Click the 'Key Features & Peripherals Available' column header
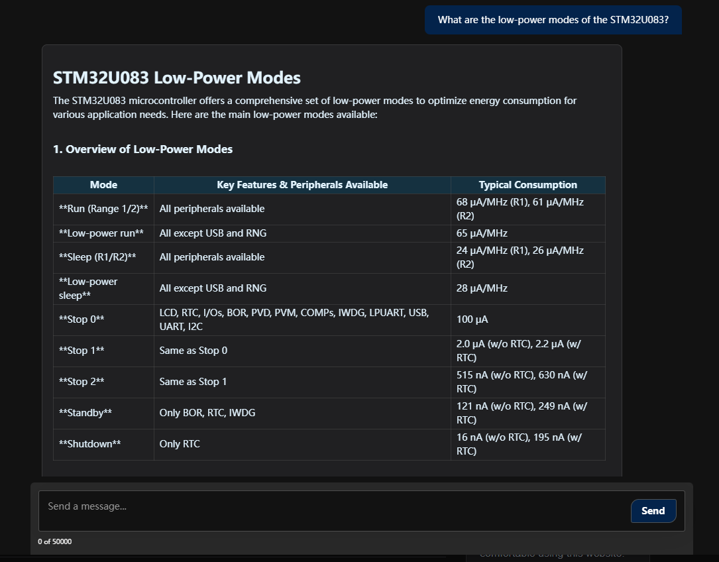The width and height of the screenshot is (719, 562). point(302,185)
